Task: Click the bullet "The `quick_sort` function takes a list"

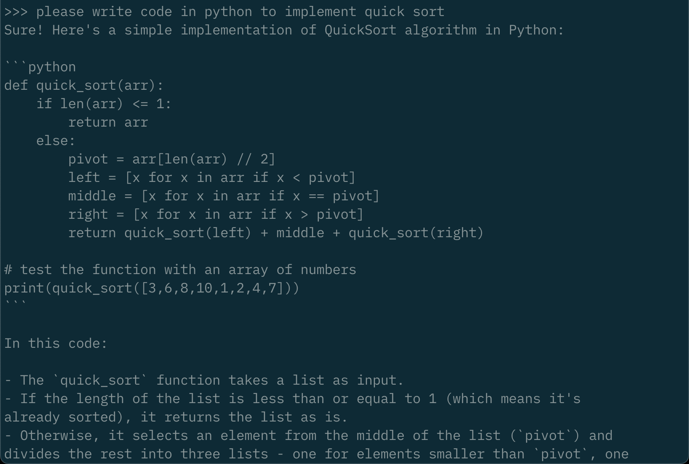Action: 204,380
